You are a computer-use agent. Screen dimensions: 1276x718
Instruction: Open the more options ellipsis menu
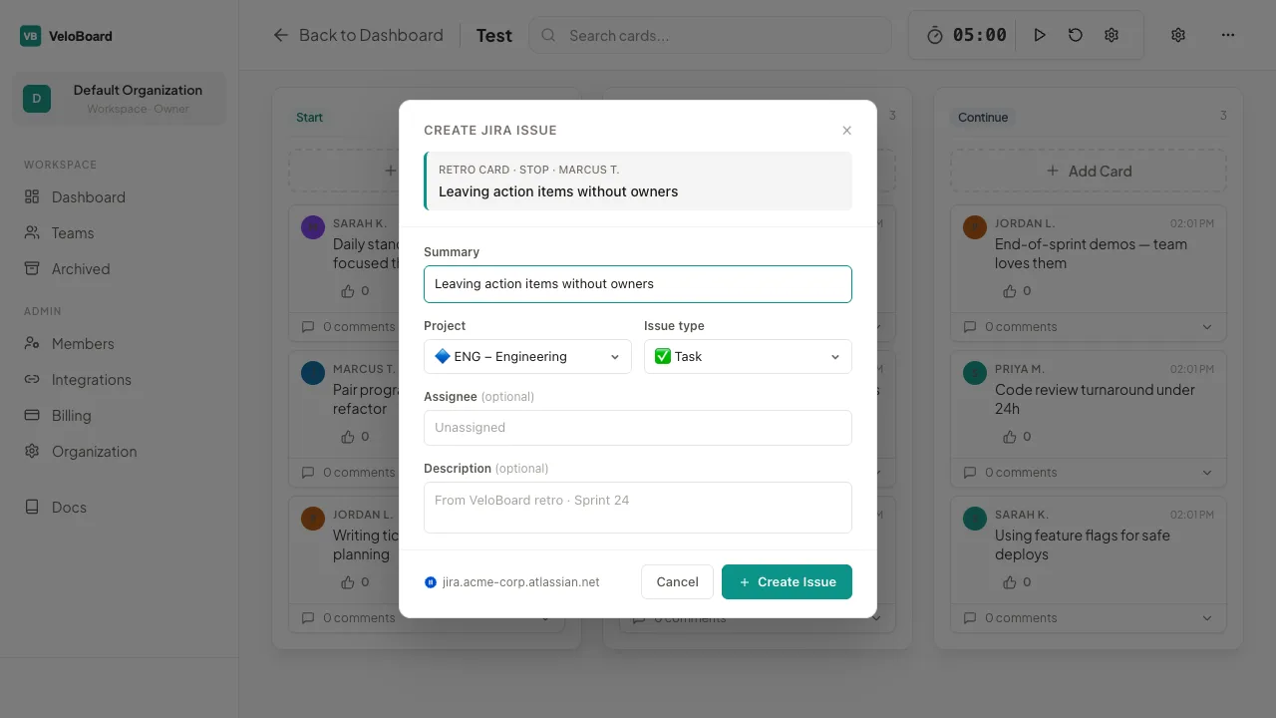(1228, 35)
